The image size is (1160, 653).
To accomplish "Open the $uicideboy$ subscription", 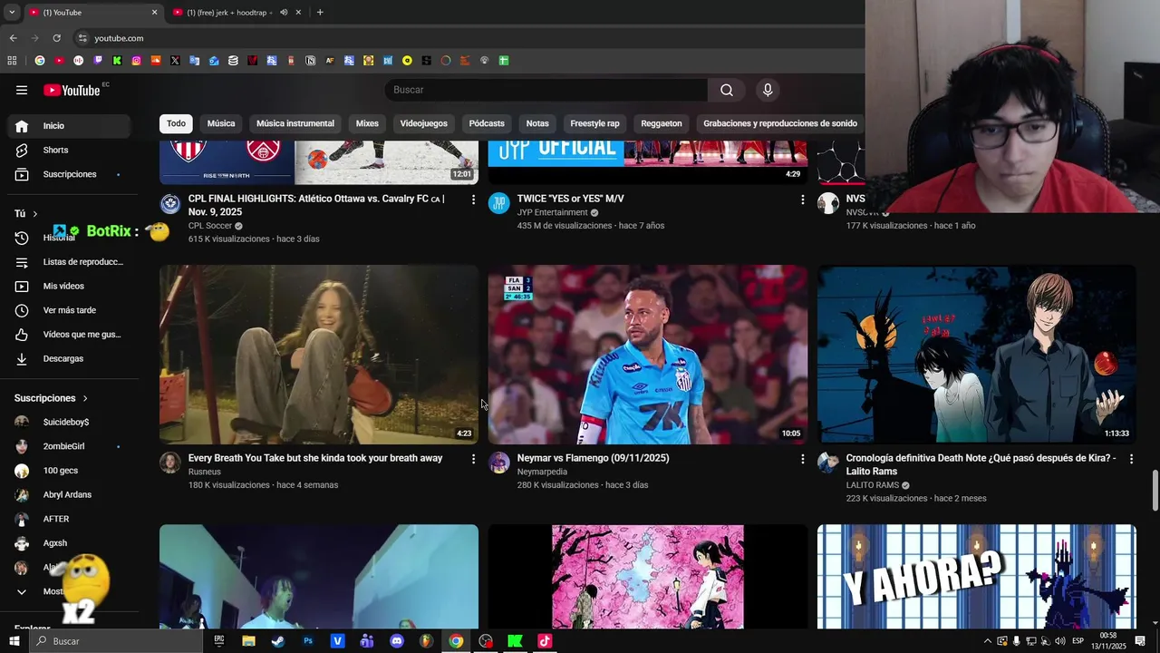I will point(65,422).
